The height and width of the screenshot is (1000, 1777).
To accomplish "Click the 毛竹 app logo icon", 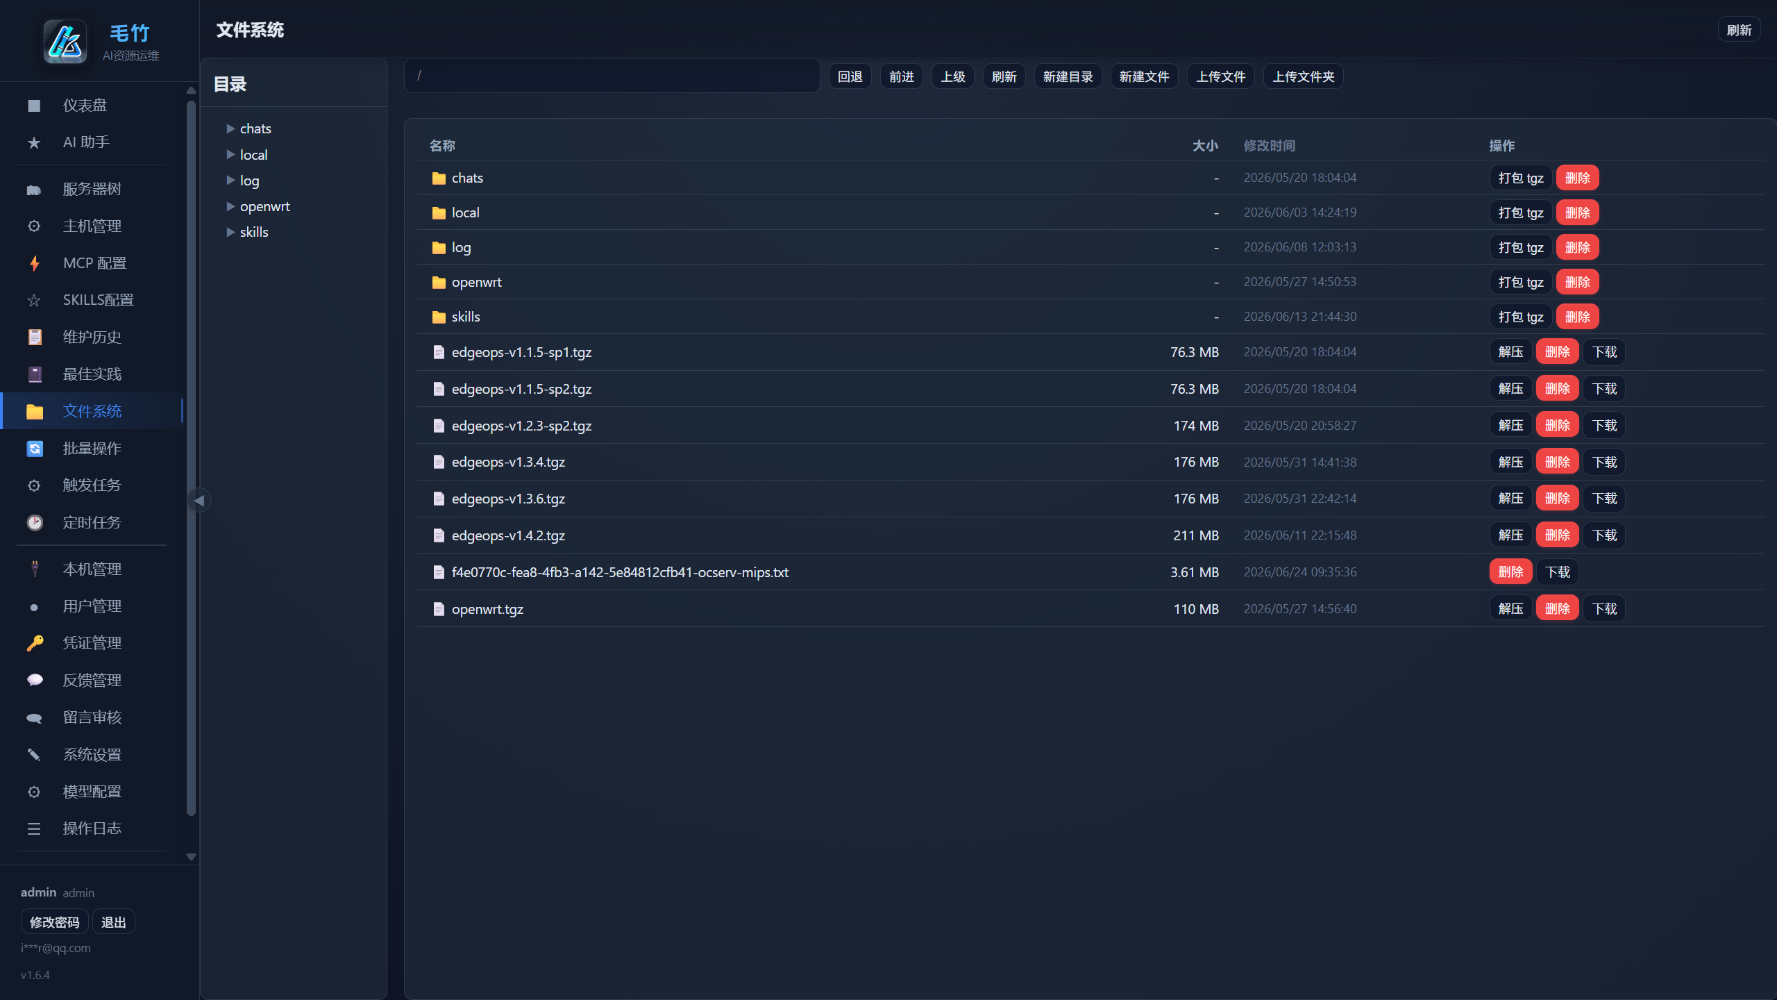I will click(65, 42).
